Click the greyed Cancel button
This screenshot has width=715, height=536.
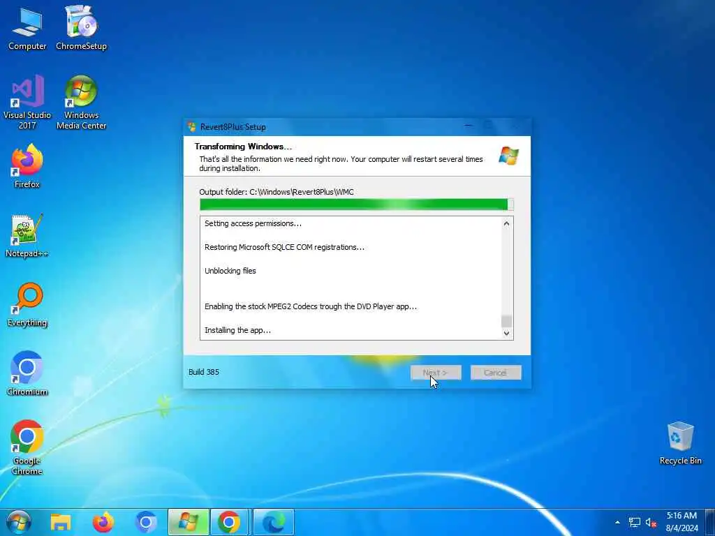coord(496,373)
